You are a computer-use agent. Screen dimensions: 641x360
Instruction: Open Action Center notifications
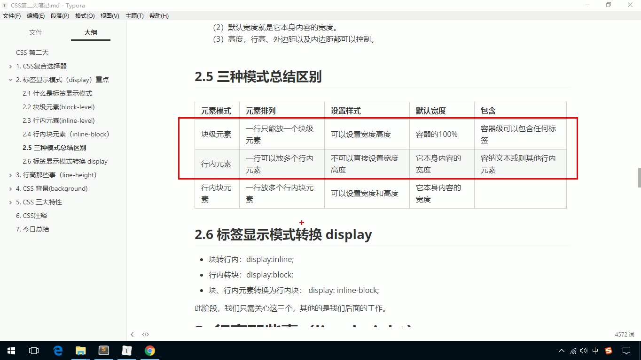coord(626,351)
